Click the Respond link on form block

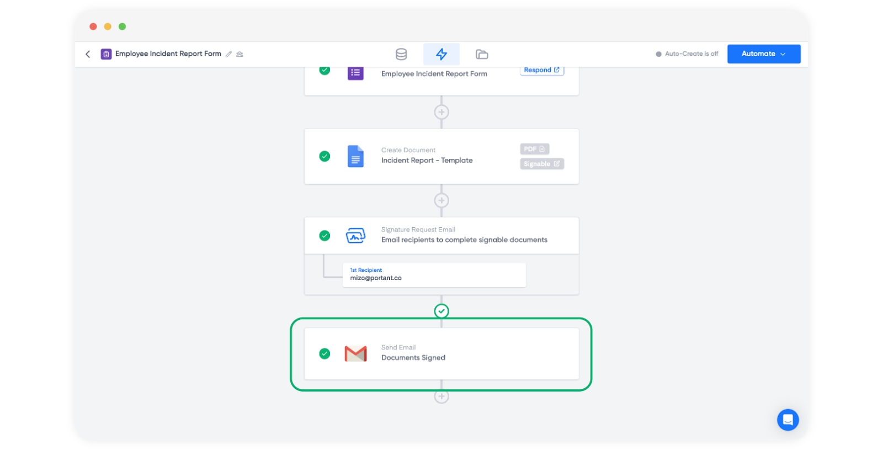pyautogui.click(x=541, y=71)
